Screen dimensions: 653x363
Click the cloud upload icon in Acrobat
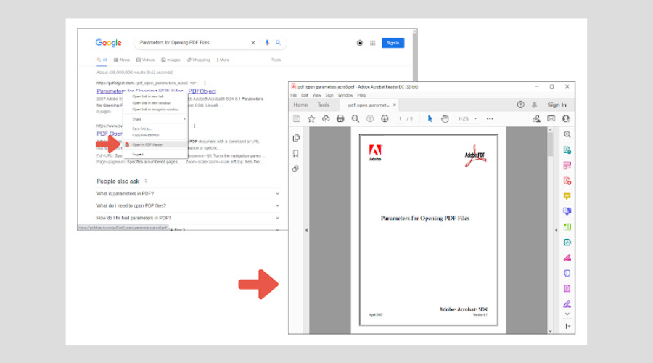click(x=326, y=119)
